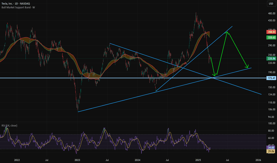Click the 250.00 price axis value
The width and height of the screenshot is (277, 163).
pyautogui.click(x=272, y=55)
